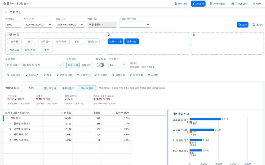
Task: Click the funnel icon for 사업부 filter
Action: 149,75
